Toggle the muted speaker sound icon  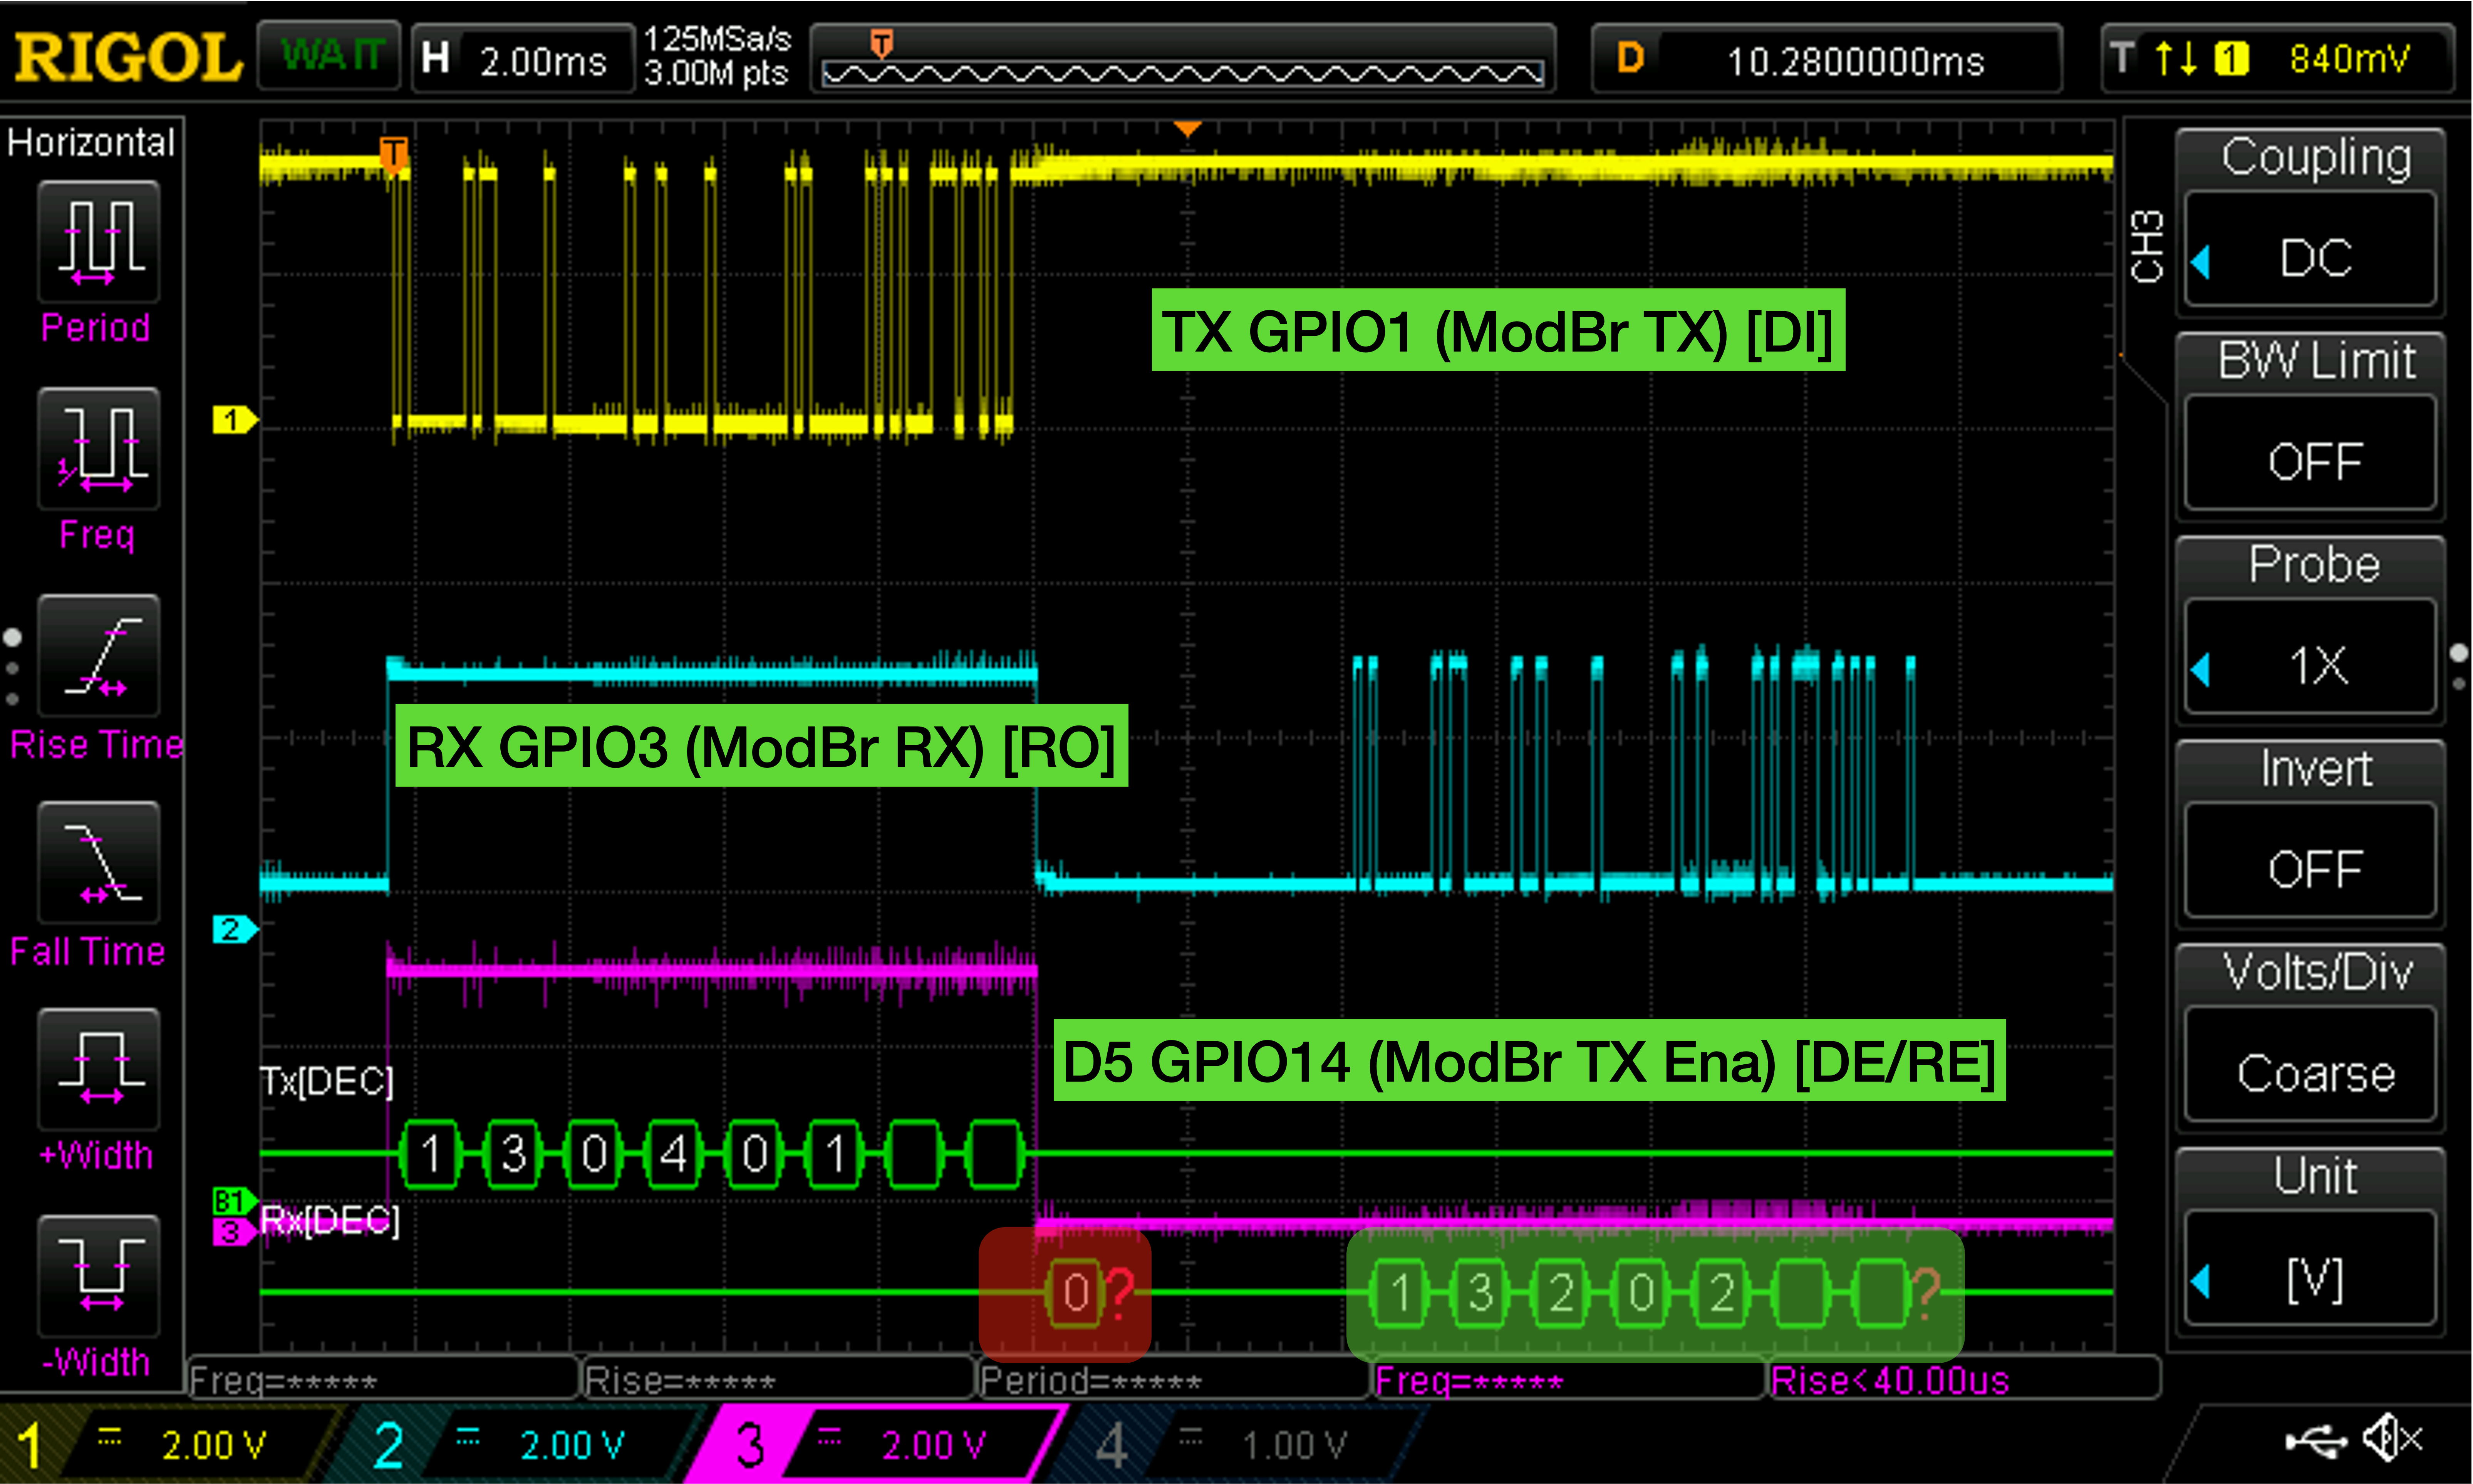[x=2393, y=1439]
